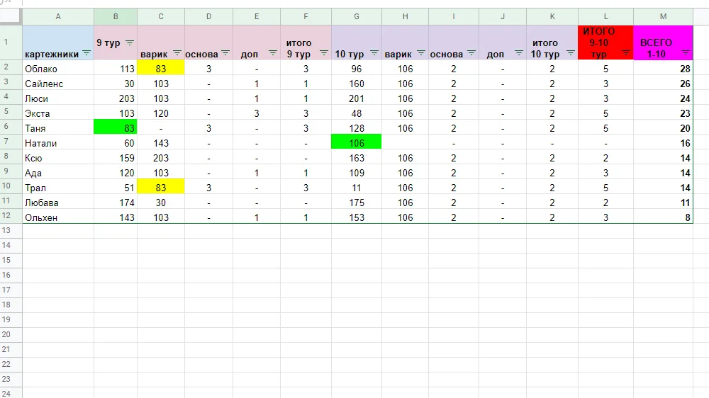Select cell 163 in Ксю row
Image resolution: width=709 pixels, height=398 pixels.
tap(357, 158)
